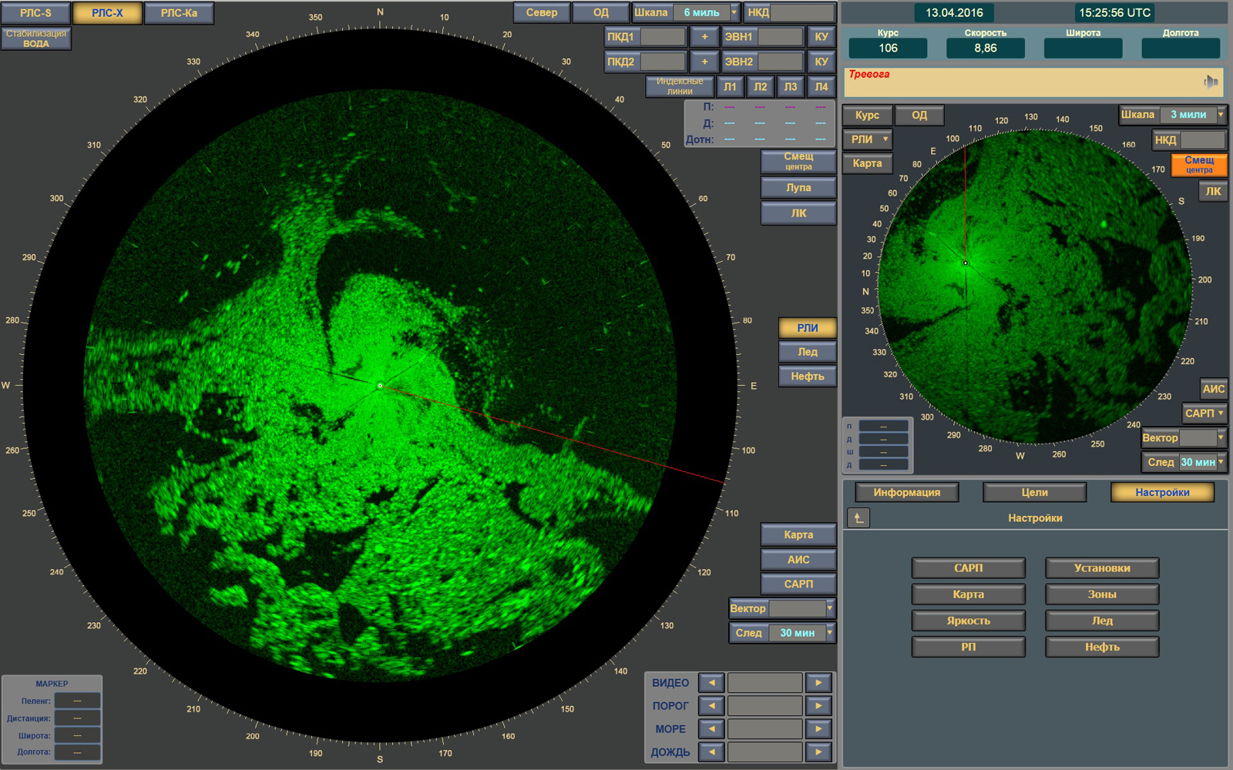1233x770 pixels.
Task: Toggle Север orientation mode
Action: tap(542, 13)
